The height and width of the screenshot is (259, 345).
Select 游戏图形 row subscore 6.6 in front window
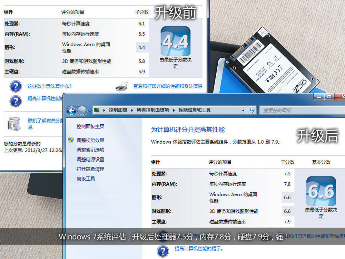coord(287,211)
